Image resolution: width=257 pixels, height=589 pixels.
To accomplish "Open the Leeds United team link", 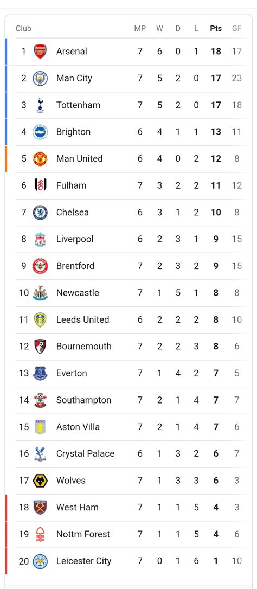I will click(82, 319).
